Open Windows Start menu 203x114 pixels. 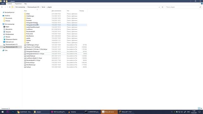(x=3, y=112)
